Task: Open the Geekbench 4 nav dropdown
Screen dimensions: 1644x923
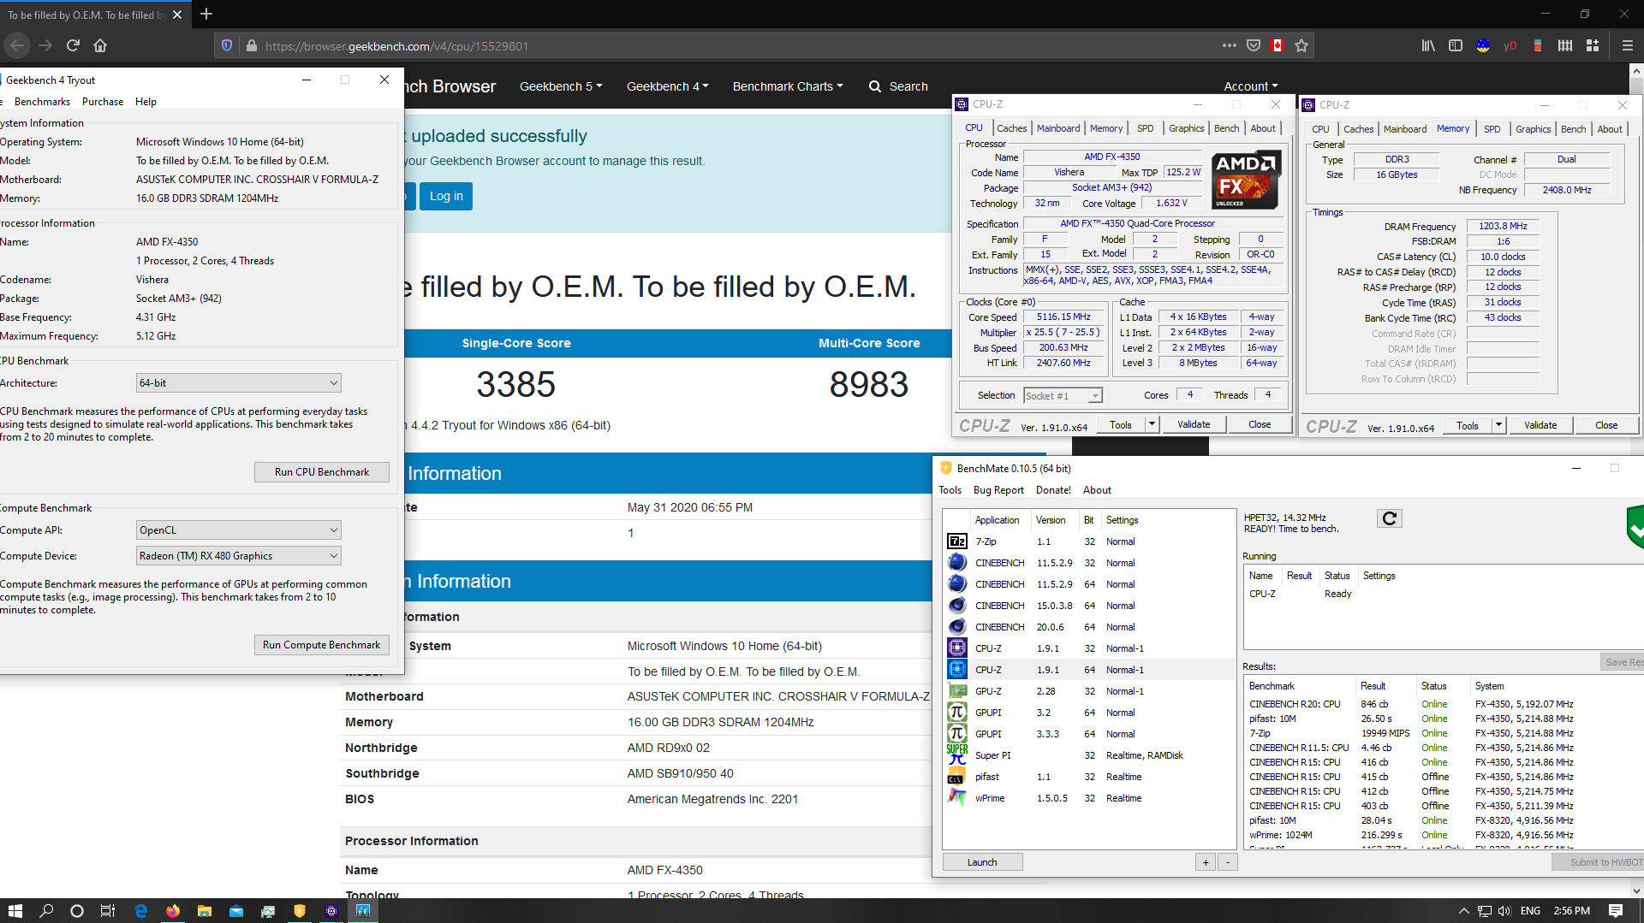Action: tap(667, 86)
